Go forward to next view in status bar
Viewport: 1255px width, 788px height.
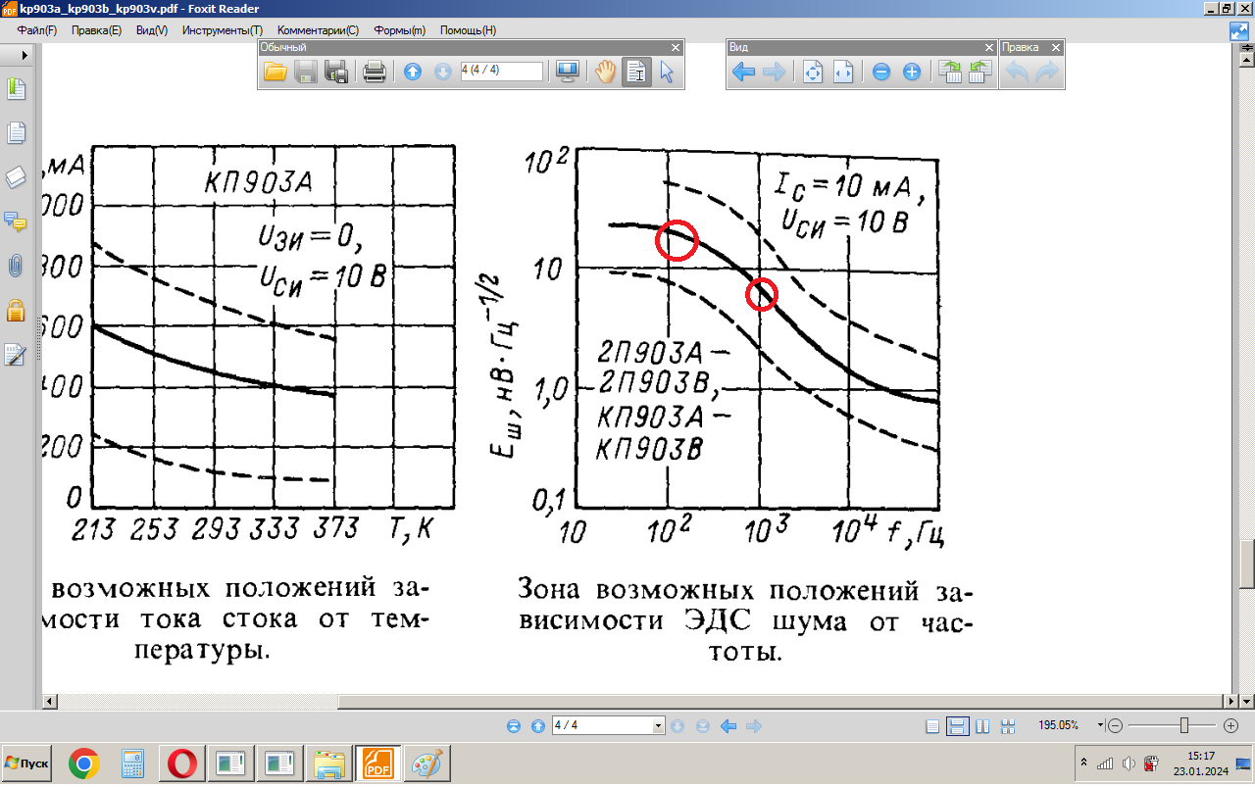754,726
